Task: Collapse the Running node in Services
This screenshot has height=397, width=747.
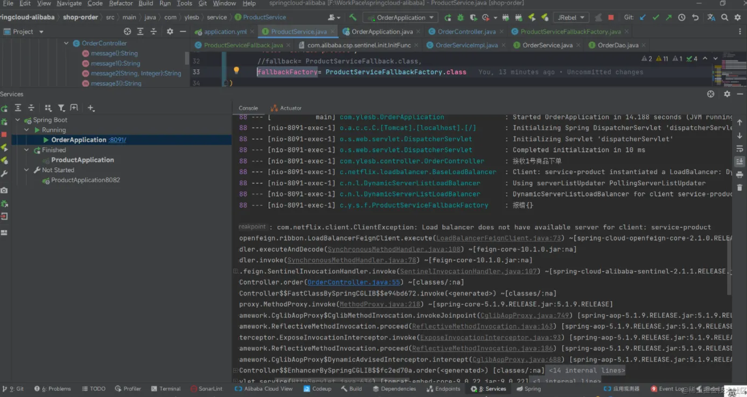Action: pos(26,130)
